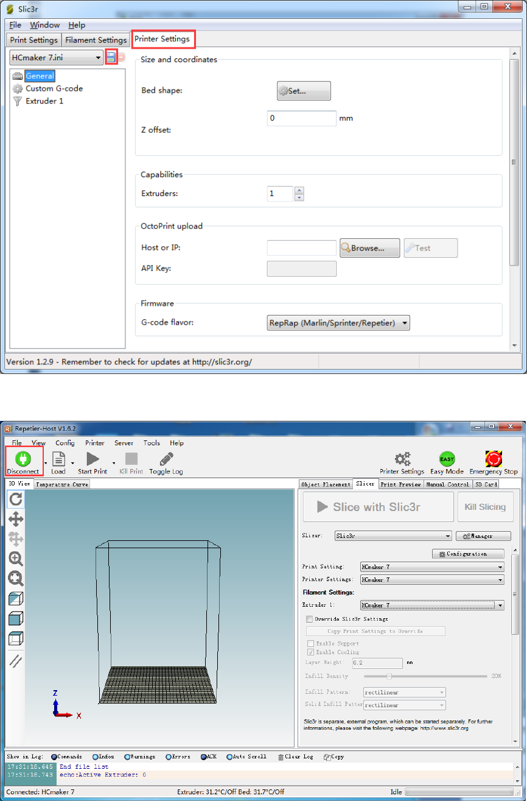Image resolution: width=527 pixels, height=801 pixels.
Task: Click the Kill Print stop icon
Action: pos(131,459)
